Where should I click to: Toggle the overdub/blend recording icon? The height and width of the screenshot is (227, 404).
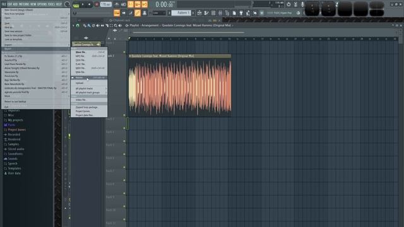[x=138, y=4]
